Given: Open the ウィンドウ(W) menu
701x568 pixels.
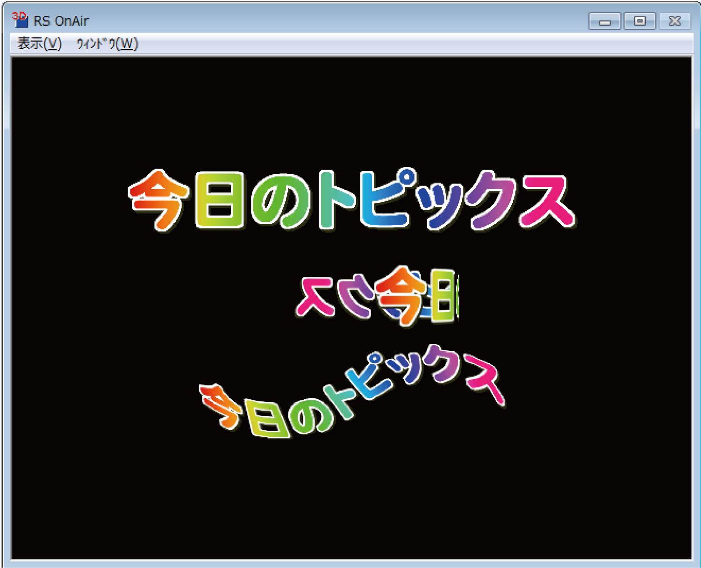Looking at the screenshot, I should pyautogui.click(x=107, y=44).
